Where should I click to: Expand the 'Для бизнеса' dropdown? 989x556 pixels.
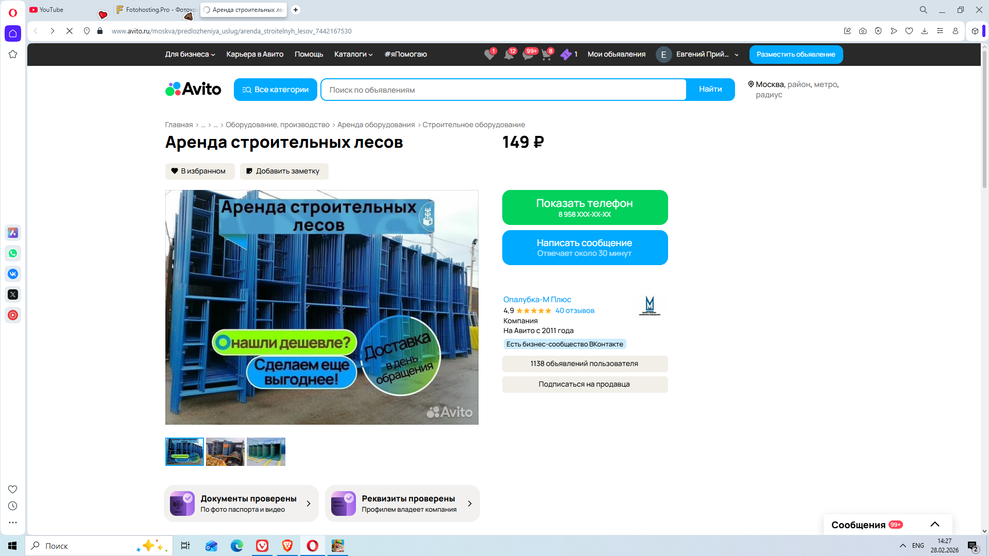coord(190,55)
